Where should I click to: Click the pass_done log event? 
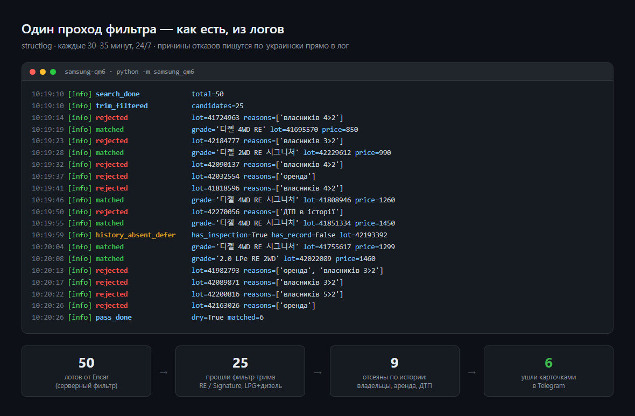(114, 317)
